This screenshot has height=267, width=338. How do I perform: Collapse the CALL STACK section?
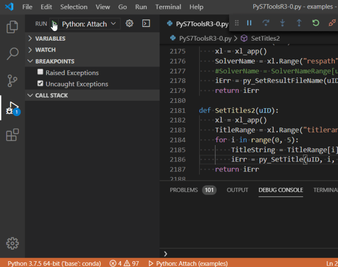[x=51, y=96]
